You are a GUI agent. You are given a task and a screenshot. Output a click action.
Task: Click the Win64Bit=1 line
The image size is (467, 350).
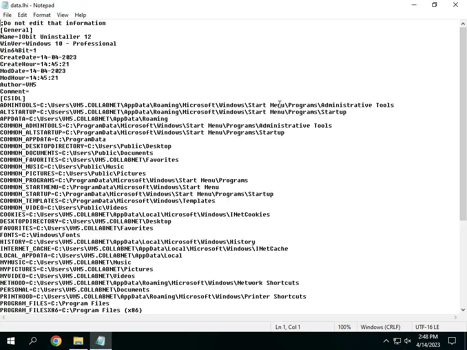tap(18, 50)
